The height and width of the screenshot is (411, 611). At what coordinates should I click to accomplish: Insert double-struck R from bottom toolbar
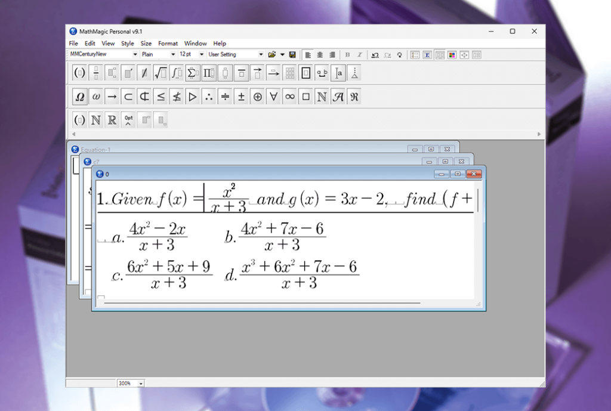pyautogui.click(x=112, y=120)
